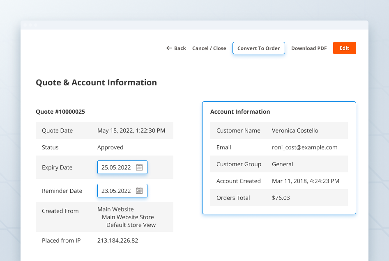Open the Expiry Date calendar picker
Viewport: 389px width, 261px height.
click(139, 167)
